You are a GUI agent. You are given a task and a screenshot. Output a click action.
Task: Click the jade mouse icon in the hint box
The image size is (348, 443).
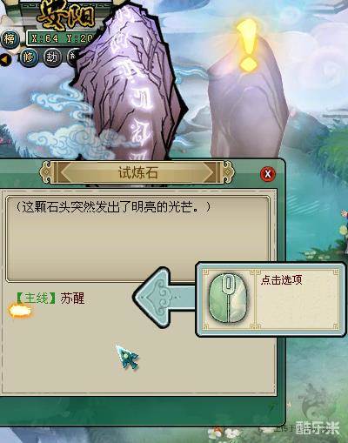228,299
